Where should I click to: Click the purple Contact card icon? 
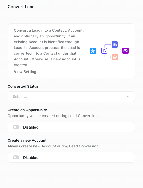pyautogui.click(x=126, y=51)
